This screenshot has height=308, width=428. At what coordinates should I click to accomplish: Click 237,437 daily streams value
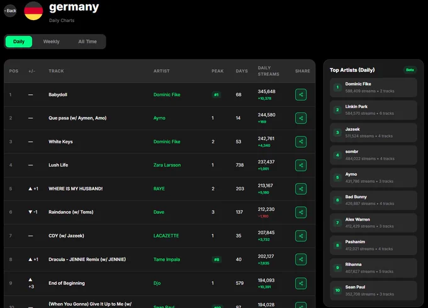(x=266, y=162)
